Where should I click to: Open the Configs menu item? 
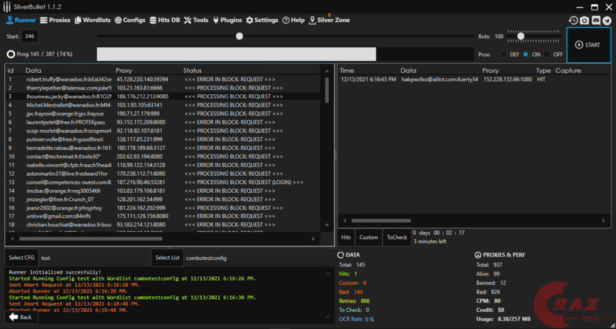click(x=129, y=21)
